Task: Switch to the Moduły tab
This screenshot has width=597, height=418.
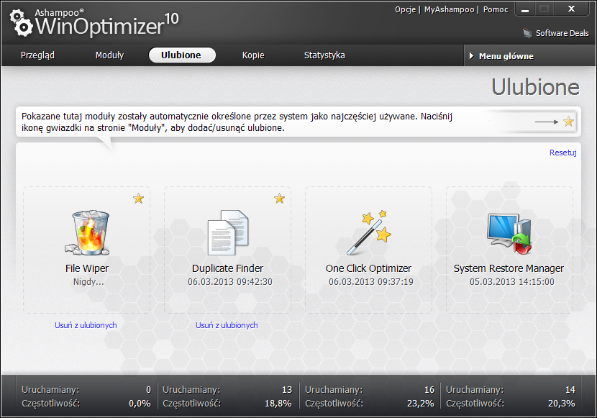Action: click(109, 55)
